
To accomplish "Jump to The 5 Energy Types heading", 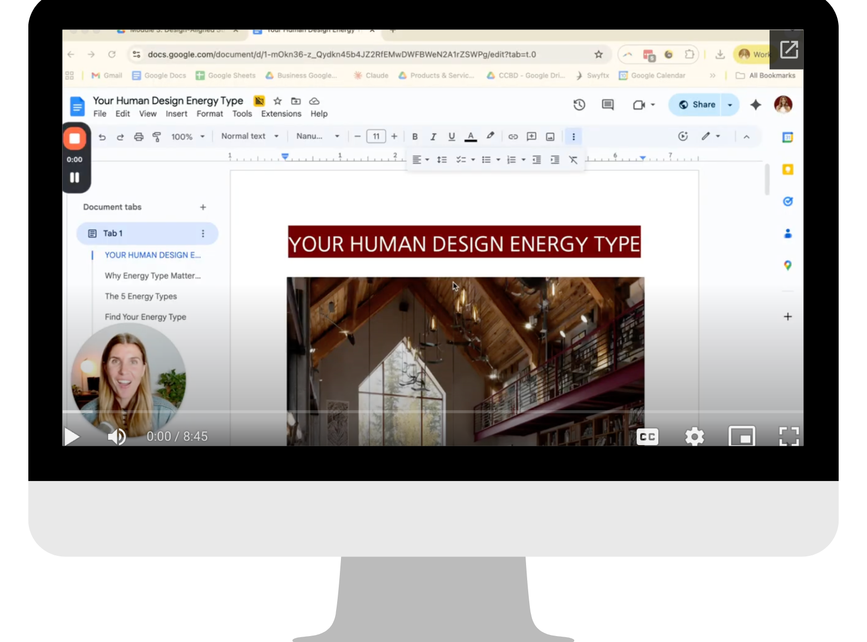I will tap(141, 296).
